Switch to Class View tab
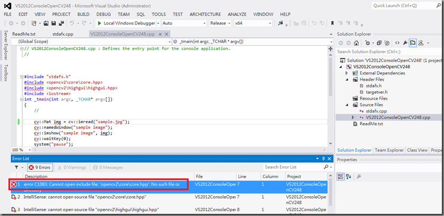444x216 pixels. pos(417,150)
